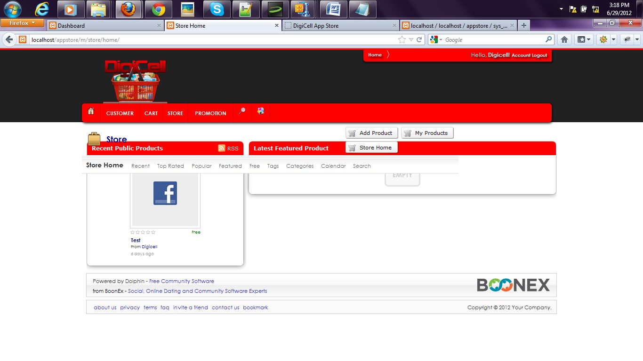Open the search magnifier icon in navigation bar
The image size is (643, 361).
pos(242,111)
